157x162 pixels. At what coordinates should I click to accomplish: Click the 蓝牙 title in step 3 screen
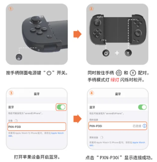(x=37, y=94)
